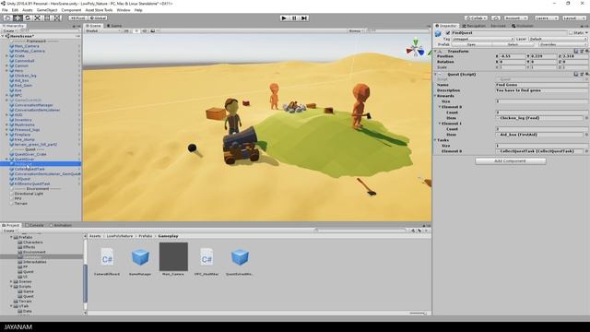590x332 pixels.
Task: Click the Project Create button
Action: pos(9,231)
